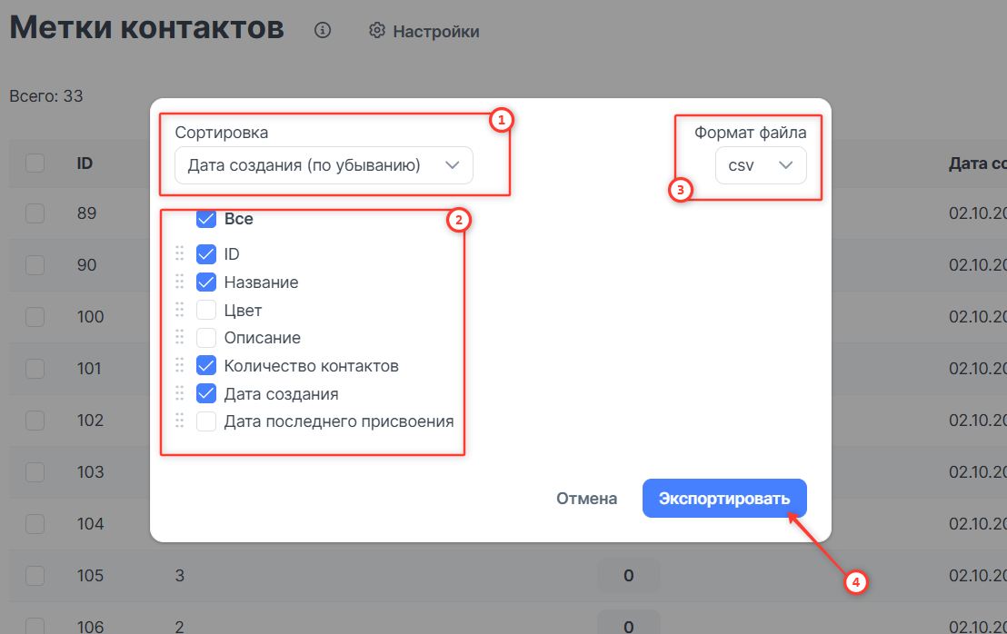Viewport: 1007px width, 634px height.
Task: Grab the drag handle beside ID
Action: (179, 254)
